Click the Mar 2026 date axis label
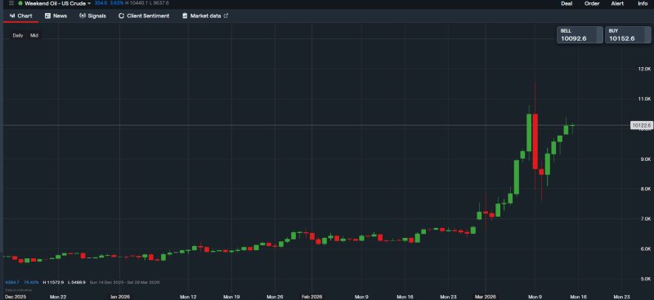Screen dimensions: 654x300 point(485,297)
